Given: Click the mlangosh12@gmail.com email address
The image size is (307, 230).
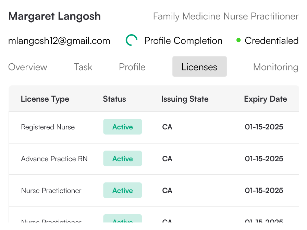Looking at the screenshot, I should [x=59, y=41].
